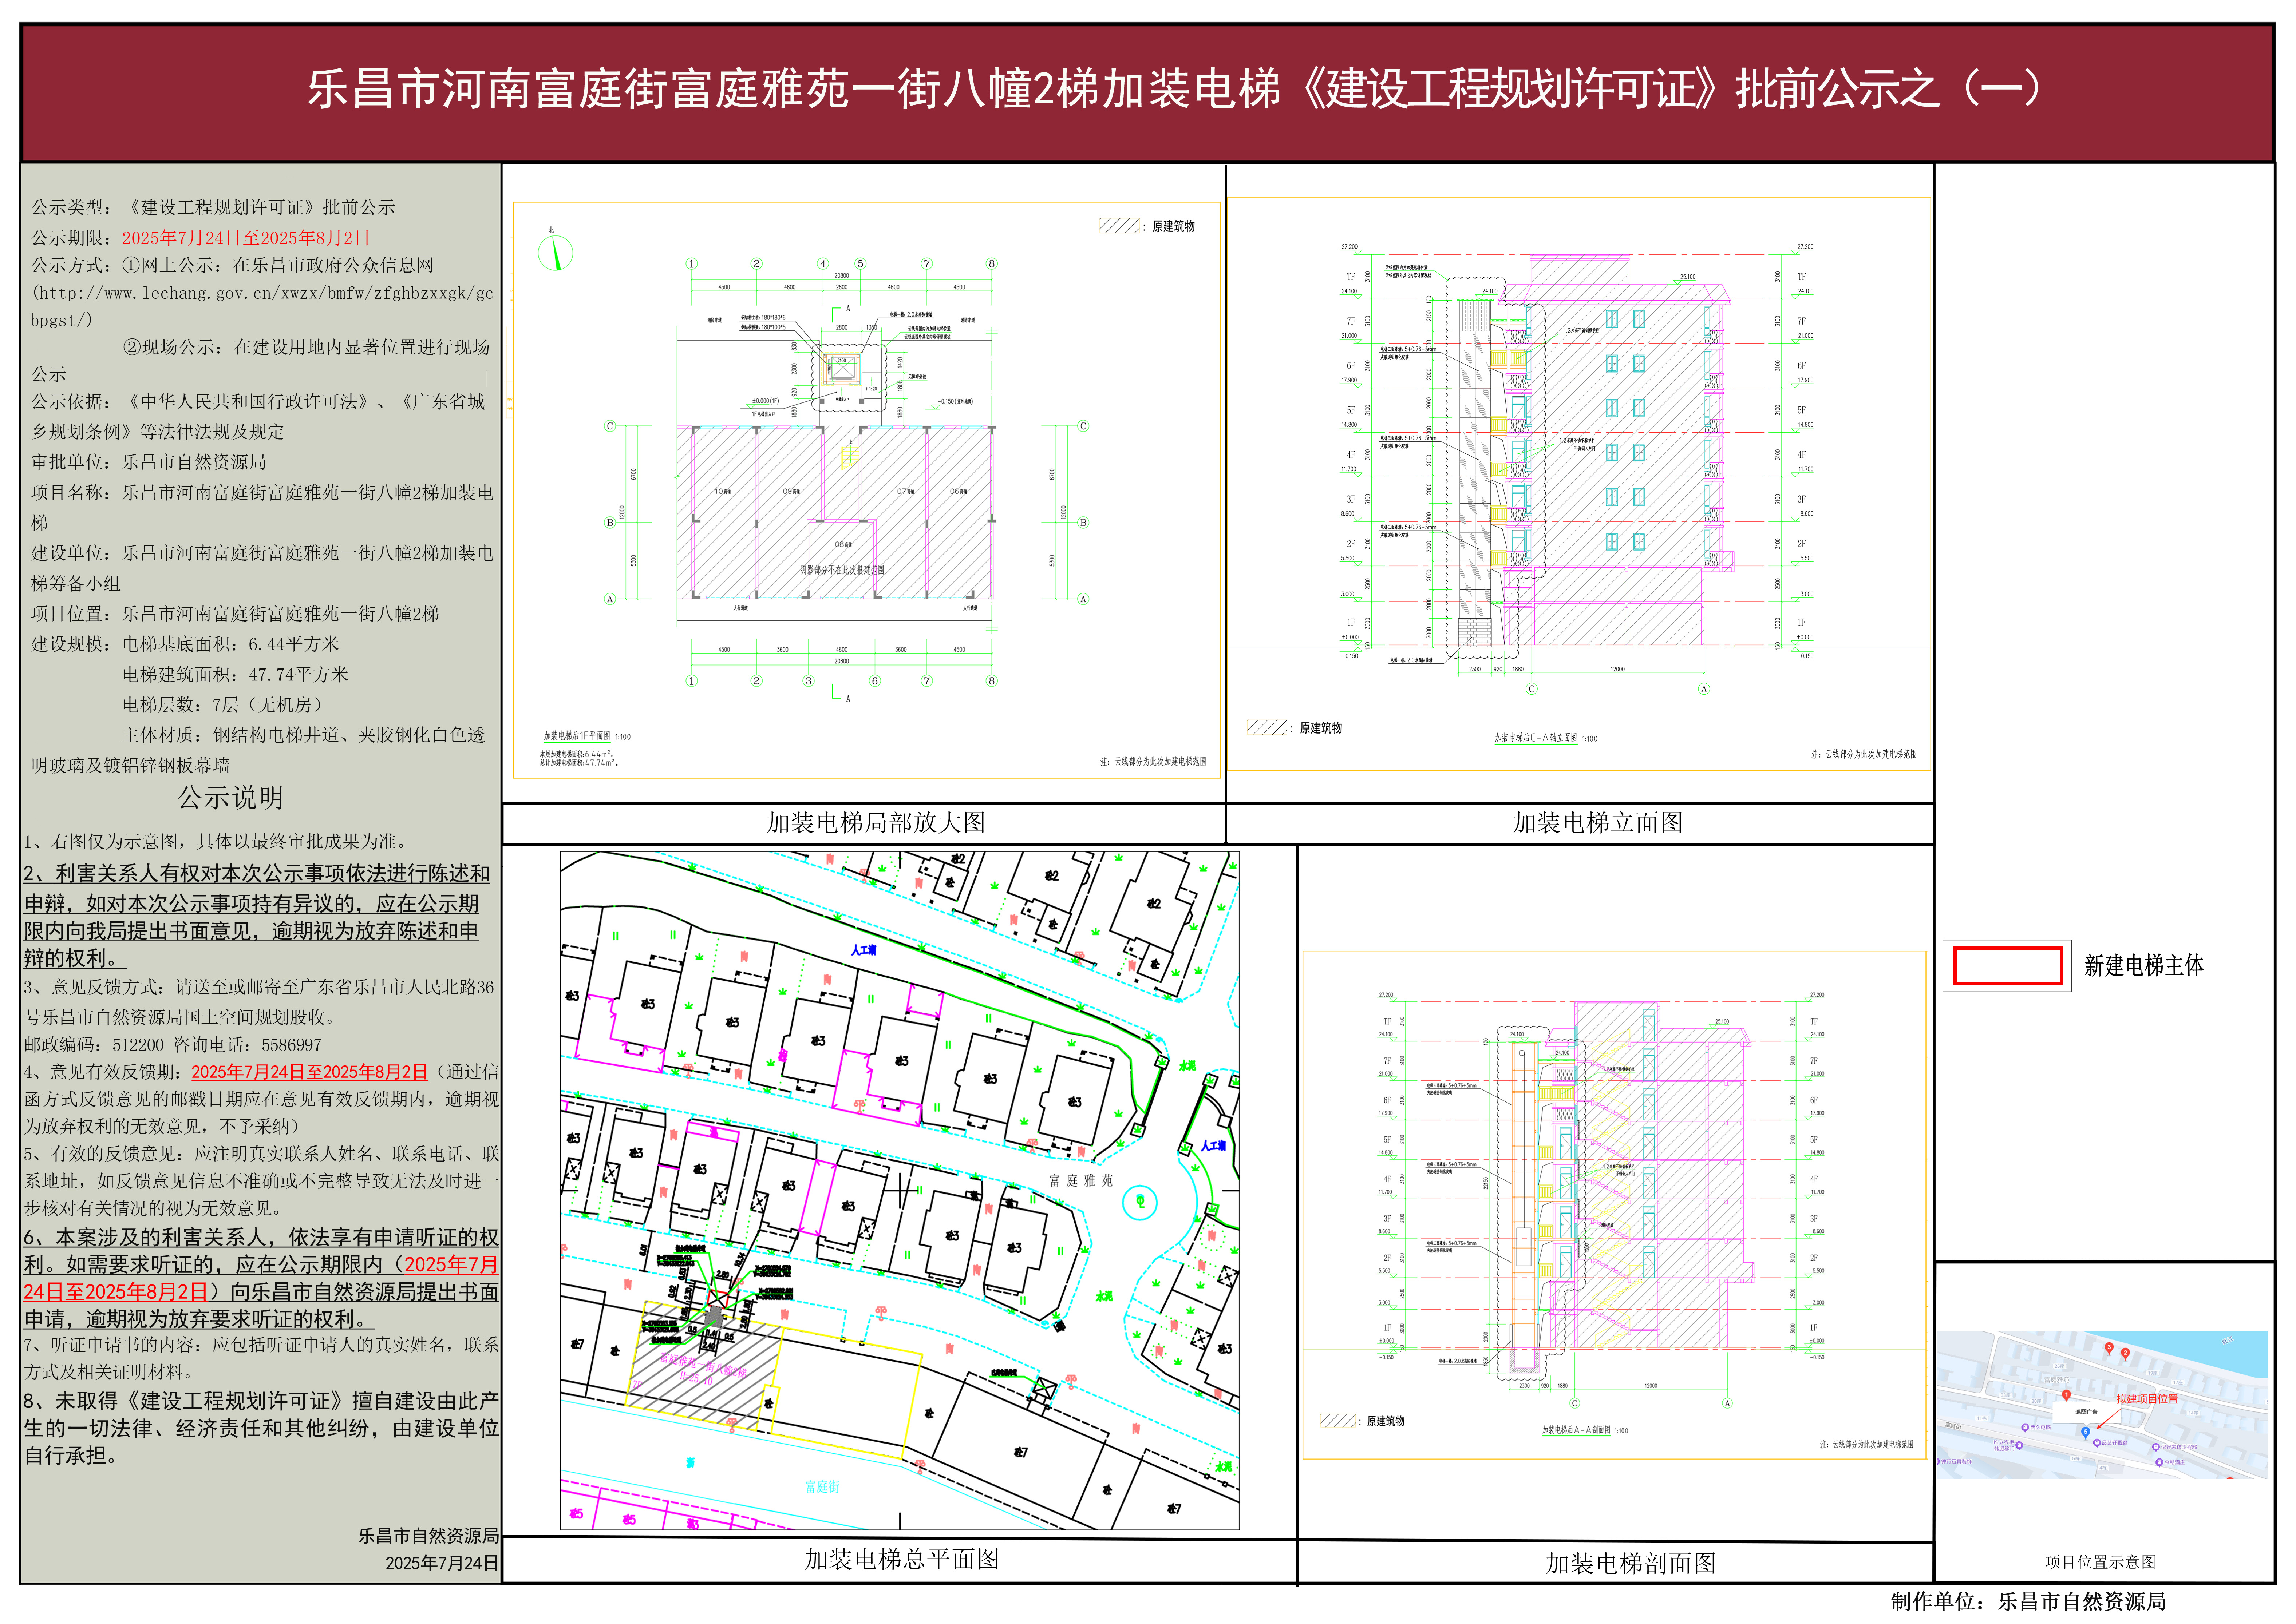The height and width of the screenshot is (1624, 2296).
Task: Click the red rectangle legend for 新建电梯主体
Action: 2007,966
